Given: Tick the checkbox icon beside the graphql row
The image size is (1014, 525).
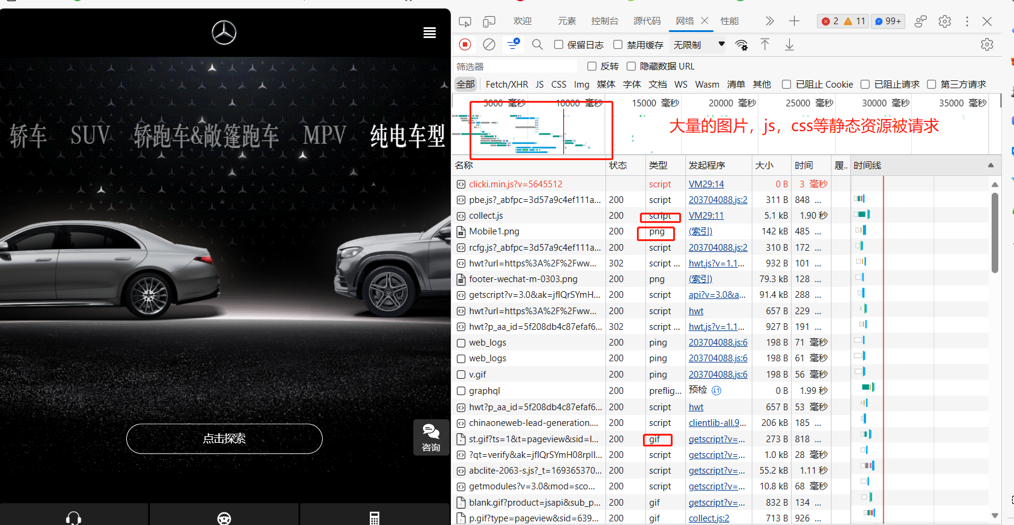Looking at the screenshot, I should tap(461, 391).
